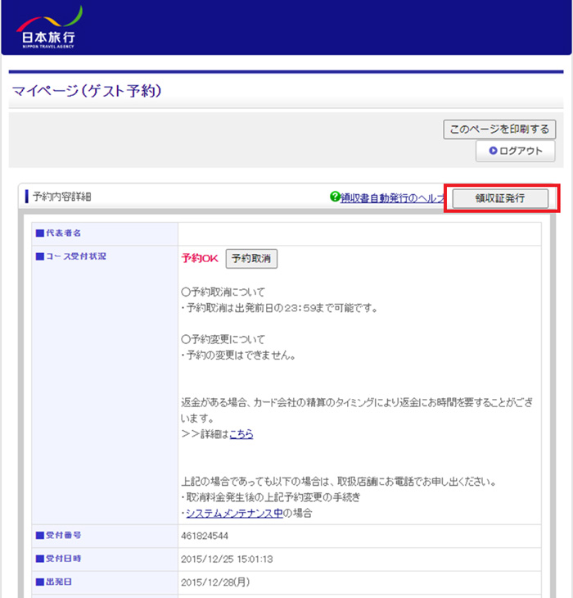Click the blue square beside 出発日
This screenshot has width=573, height=598.
point(39,581)
